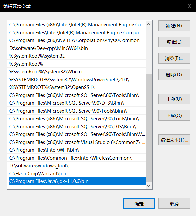Select D:\software\windows_tool\ entry
196x216 pixels.
(77, 165)
